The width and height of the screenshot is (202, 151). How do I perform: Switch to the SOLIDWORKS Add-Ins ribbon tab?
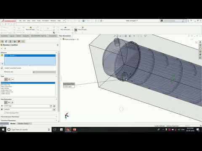pyautogui.click(x=39, y=36)
